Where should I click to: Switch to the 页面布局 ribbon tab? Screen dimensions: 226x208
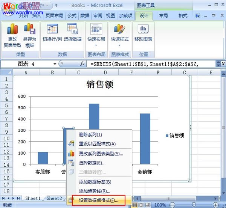54,15
